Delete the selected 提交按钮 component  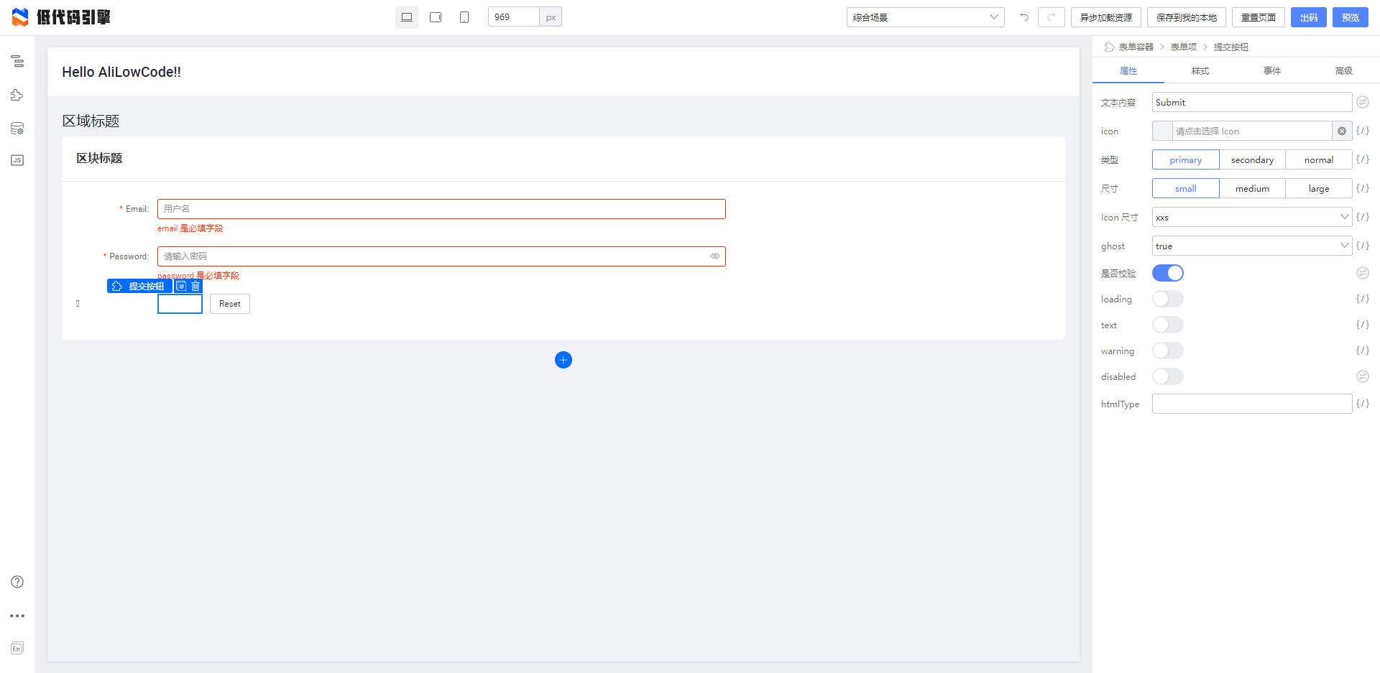coord(194,286)
